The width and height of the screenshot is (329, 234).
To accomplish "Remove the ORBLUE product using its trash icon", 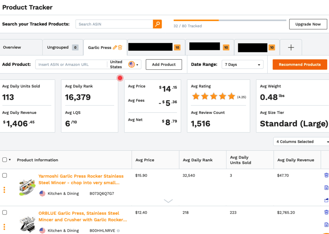I will tap(326, 212).
